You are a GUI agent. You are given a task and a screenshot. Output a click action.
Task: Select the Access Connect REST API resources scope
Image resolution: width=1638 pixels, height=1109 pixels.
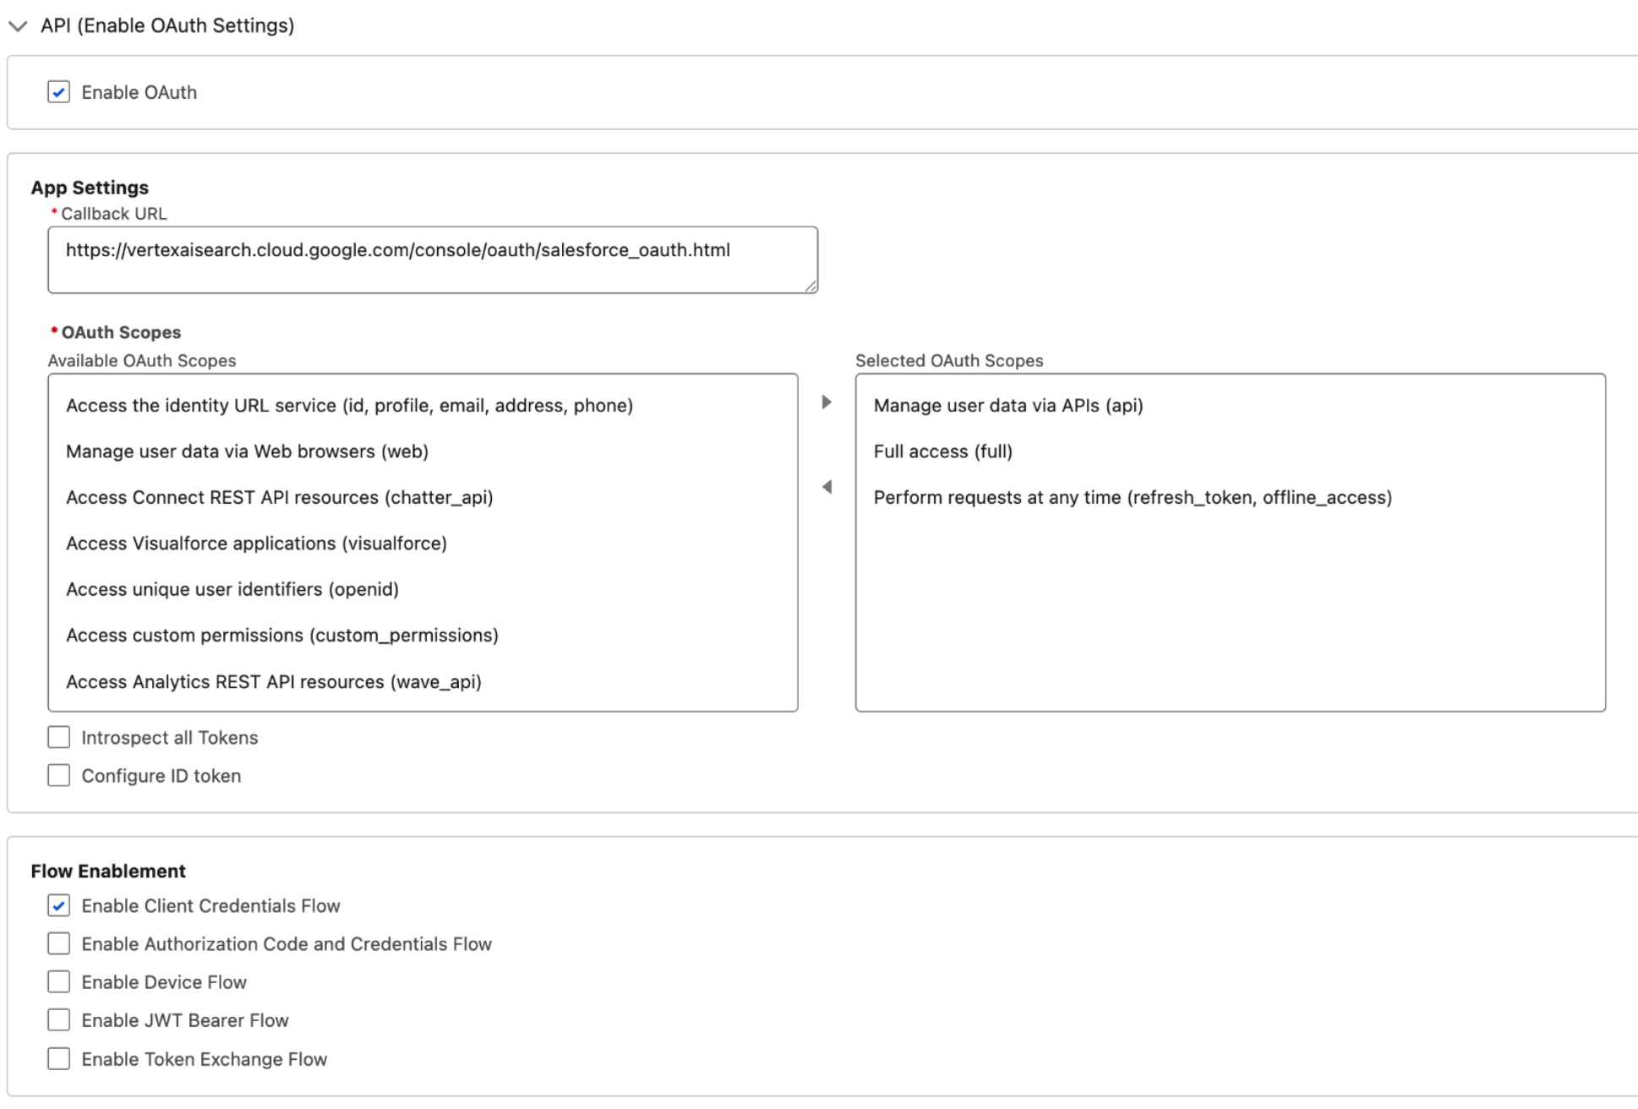point(282,497)
